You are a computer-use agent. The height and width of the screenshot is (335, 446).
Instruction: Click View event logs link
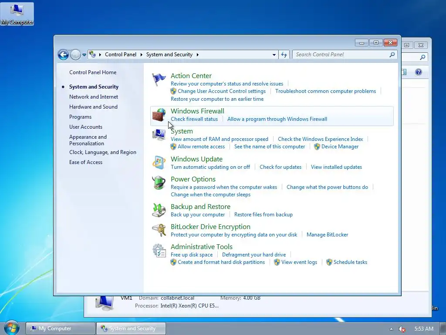299,262
